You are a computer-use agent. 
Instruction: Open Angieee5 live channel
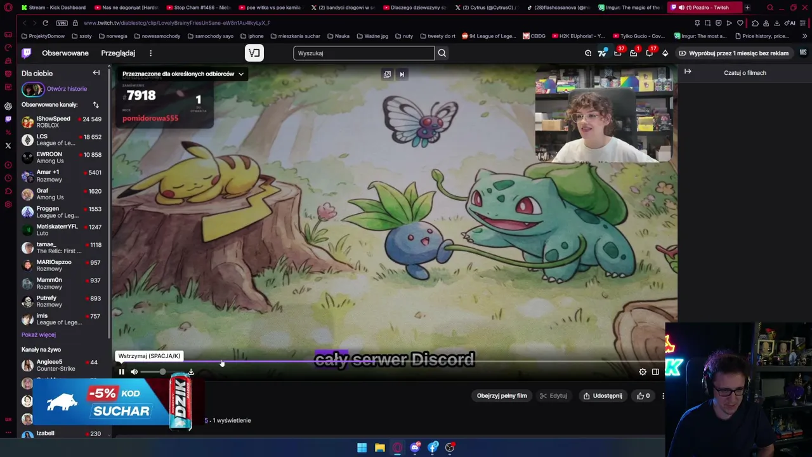point(62,365)
